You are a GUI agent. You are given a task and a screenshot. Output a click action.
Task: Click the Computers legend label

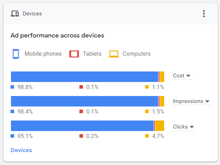(x=136, y=54)
